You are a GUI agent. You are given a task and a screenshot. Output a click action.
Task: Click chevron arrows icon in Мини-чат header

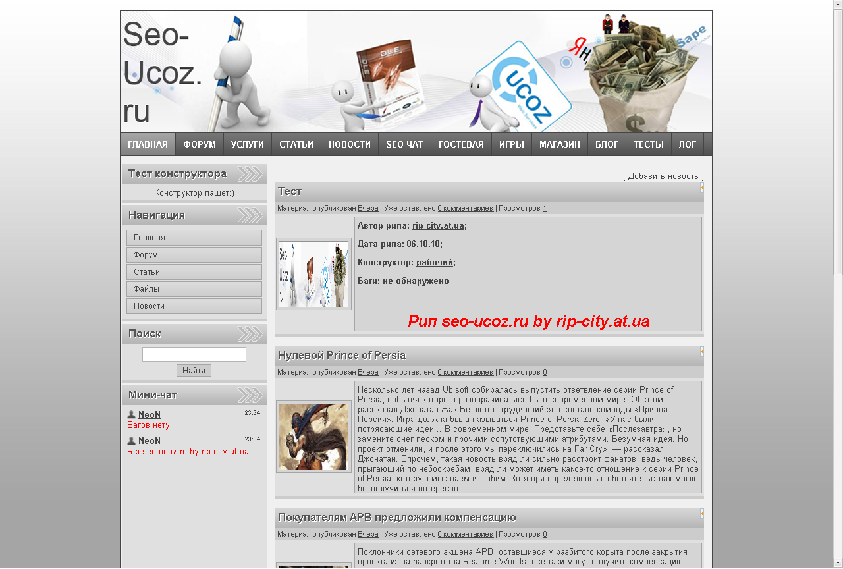[x=250, y=395]
